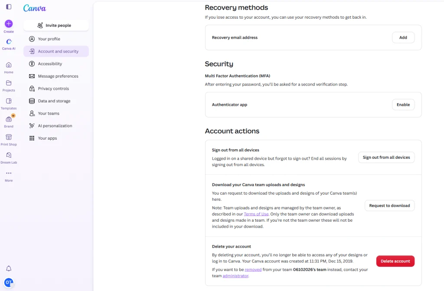The width and height of the screenshot is (444, 291).
Task: Open Message preferences
Action: pos(56,76)
